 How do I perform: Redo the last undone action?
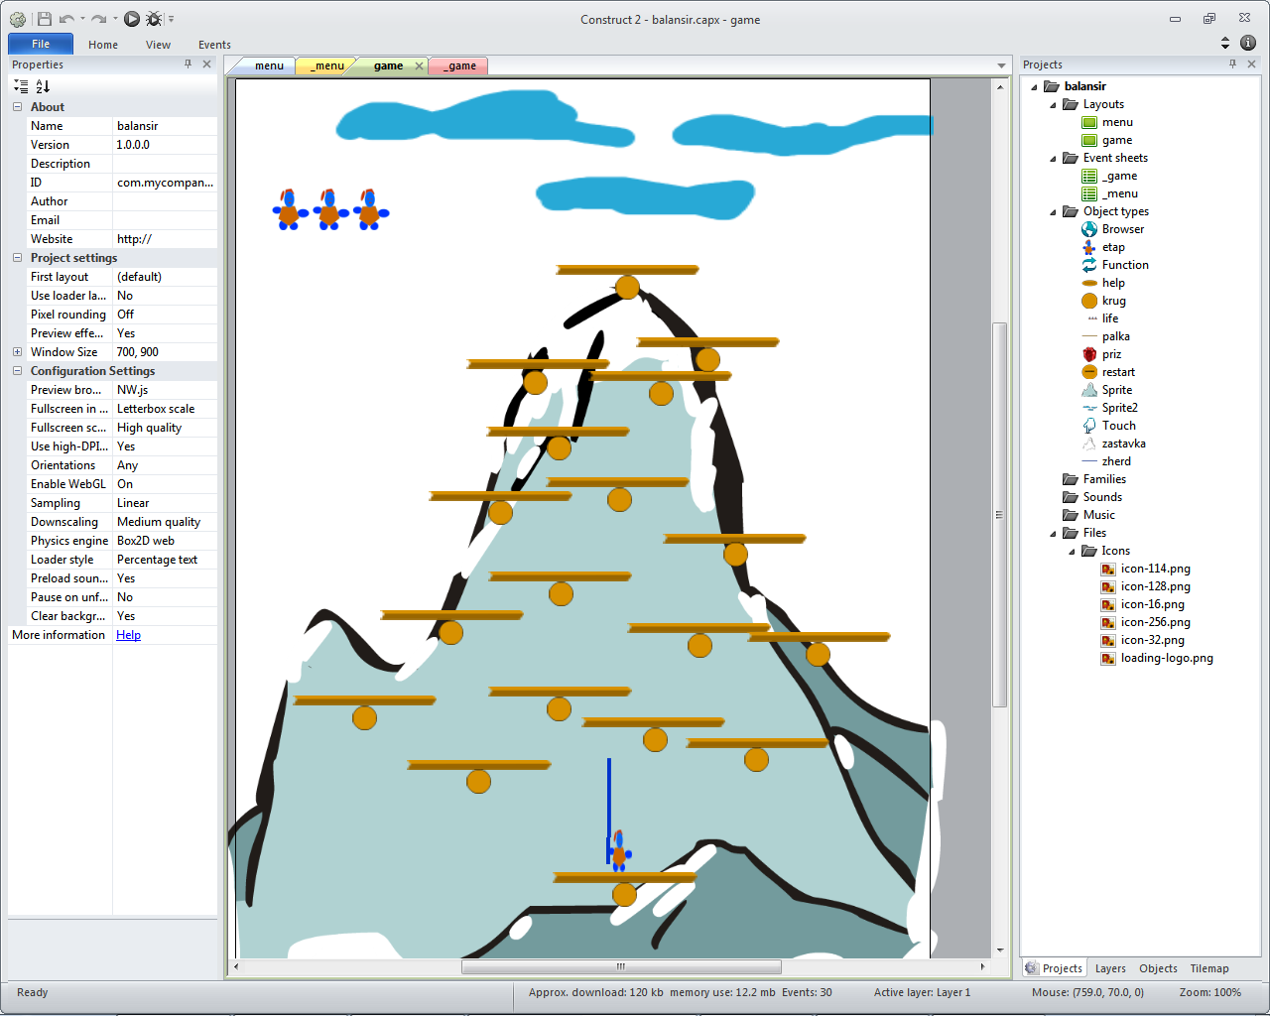(98, 19)
